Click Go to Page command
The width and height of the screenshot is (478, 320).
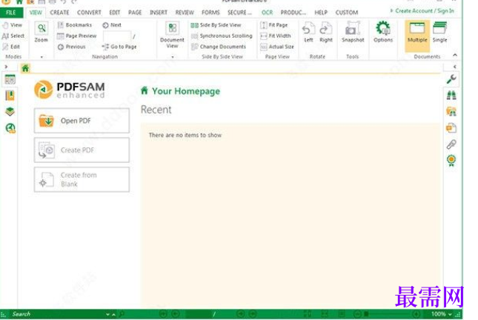pyautogui.click(x=119, y=47)
